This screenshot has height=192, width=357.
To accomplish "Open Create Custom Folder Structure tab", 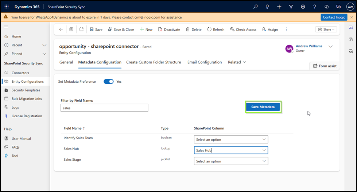I will click(154, 62).
